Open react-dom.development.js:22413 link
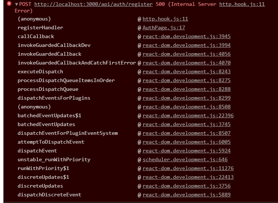Viewport: 278px width, 203px height. click(x=188, y=177)
